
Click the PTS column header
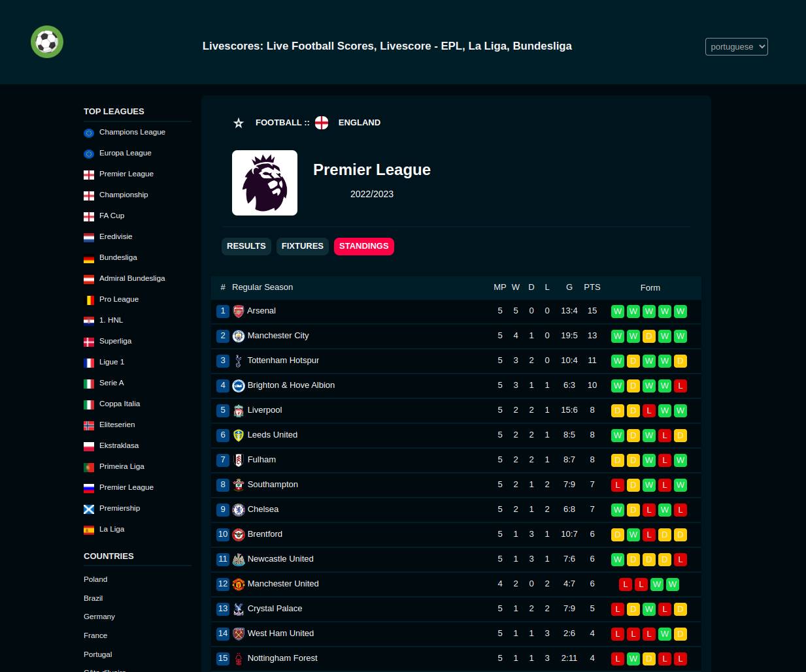(592, 287)
